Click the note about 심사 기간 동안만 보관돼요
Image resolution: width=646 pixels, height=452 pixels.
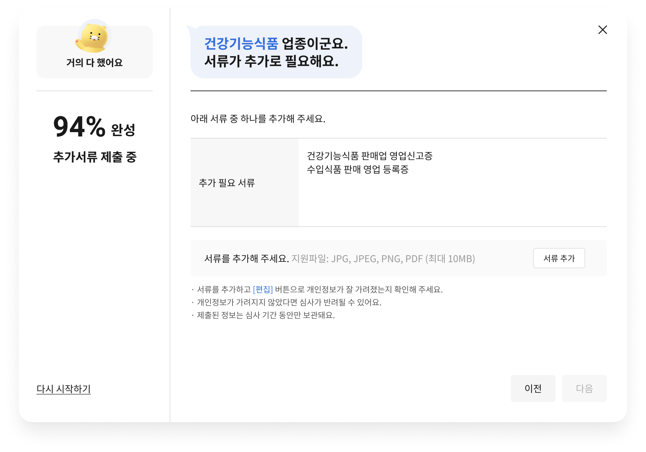pos(266,315)
